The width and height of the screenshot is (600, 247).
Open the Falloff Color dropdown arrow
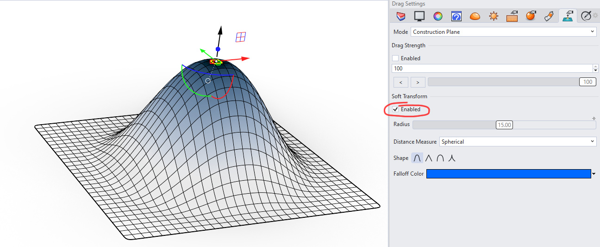click(594, 174)
